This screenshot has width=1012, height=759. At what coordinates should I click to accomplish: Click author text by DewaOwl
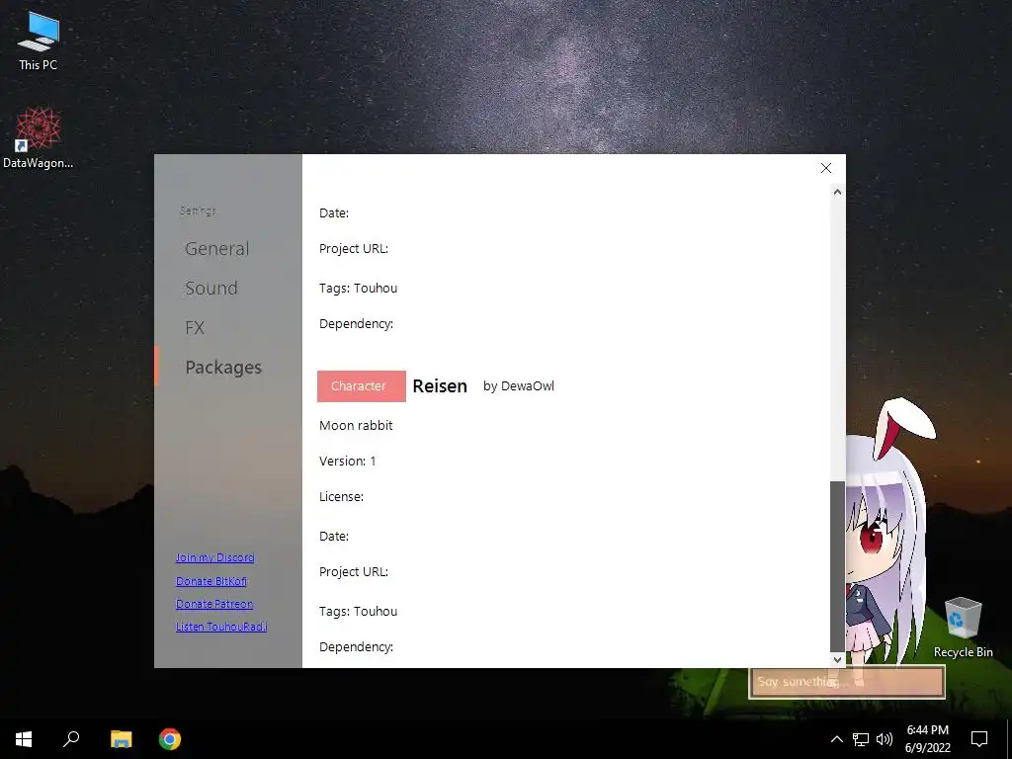[x=519, y=386]
